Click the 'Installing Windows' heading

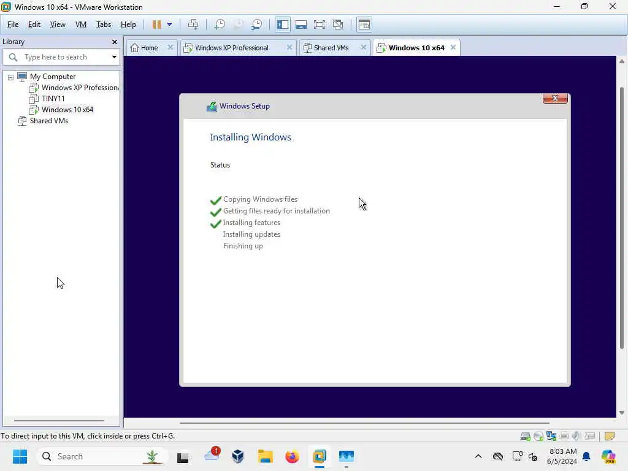click(251, 137)
